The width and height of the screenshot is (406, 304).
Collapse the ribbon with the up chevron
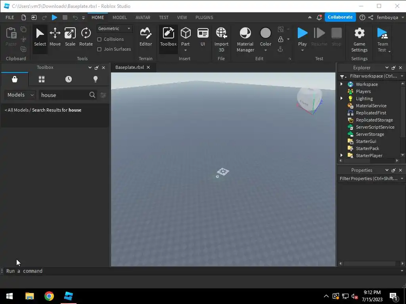pyautogui.click(x=310, y=17)
